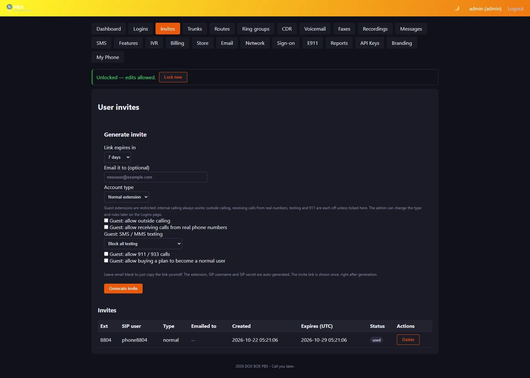The height and width of the screenshot is (378, 530).
Task: Click the phone8804 SIP user cell
Action: point(134,340)
